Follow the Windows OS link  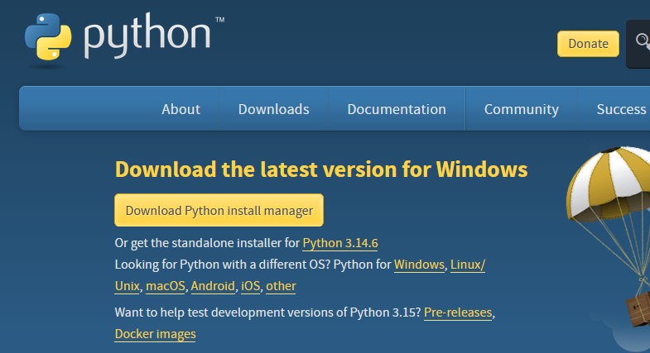tap(419, 265)
